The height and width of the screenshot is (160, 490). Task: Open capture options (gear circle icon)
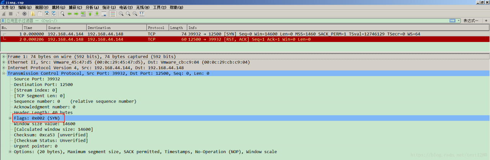click(x=24, y=14)
